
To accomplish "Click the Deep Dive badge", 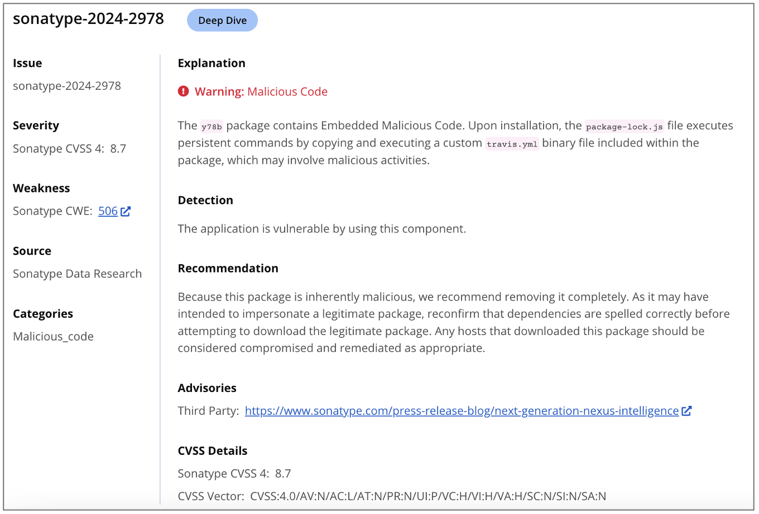I will tap(222, 21).
